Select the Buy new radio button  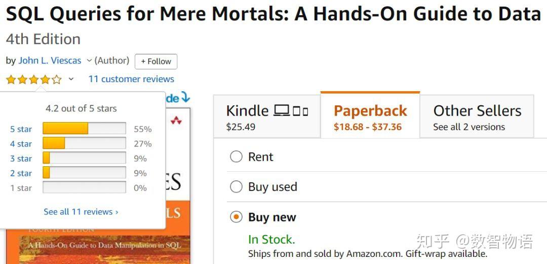click(236, 217)
